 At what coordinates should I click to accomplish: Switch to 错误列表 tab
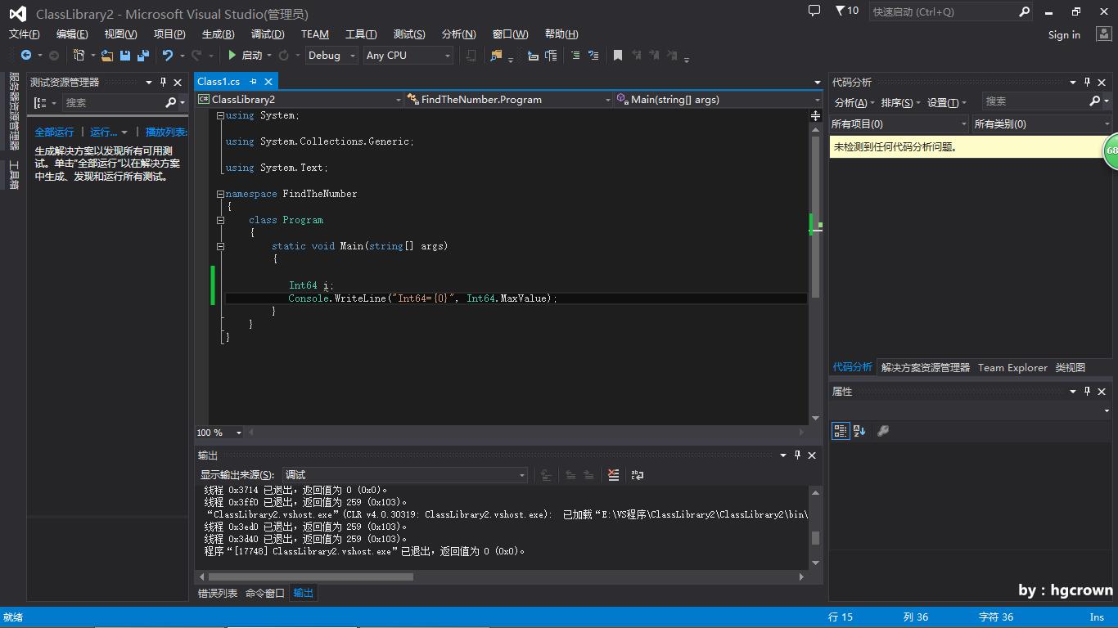pyautogui.click(x=218, y=593)
